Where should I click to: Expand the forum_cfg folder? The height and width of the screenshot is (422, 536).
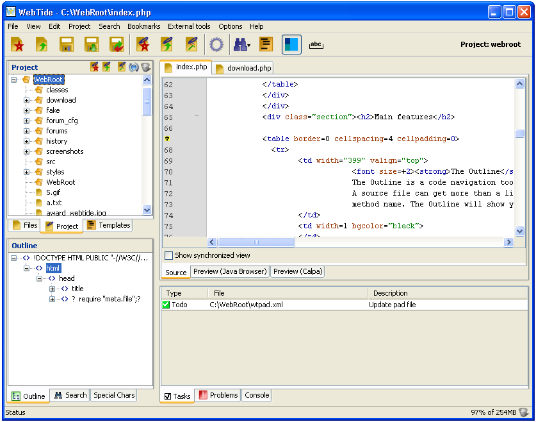[26, 121]
